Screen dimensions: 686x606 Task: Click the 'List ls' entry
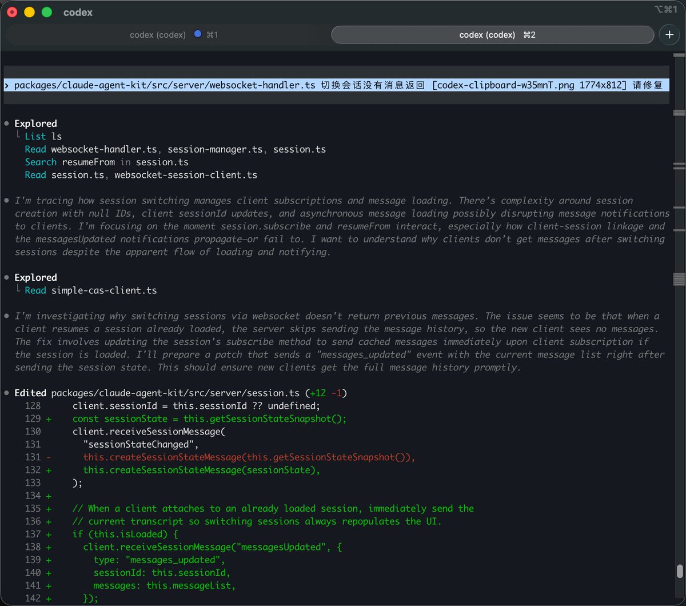[x=43, y=136]
